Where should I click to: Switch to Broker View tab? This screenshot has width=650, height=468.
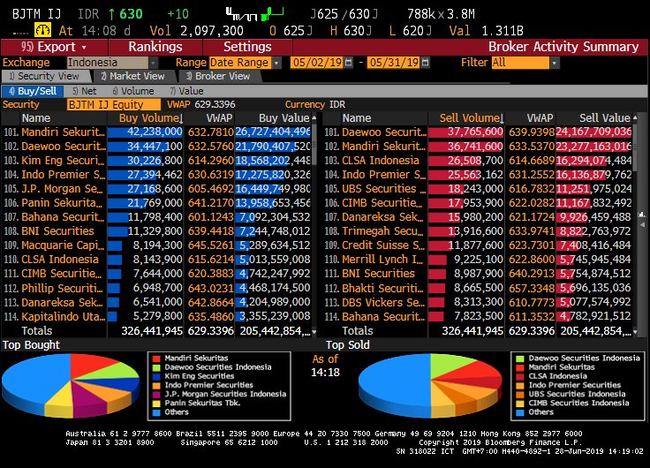[x=218, y=76]
